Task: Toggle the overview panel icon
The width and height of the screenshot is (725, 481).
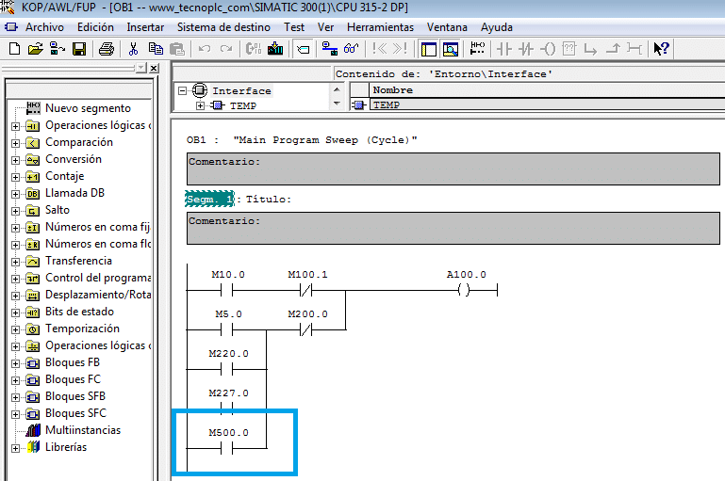Action: pos(429,49)
